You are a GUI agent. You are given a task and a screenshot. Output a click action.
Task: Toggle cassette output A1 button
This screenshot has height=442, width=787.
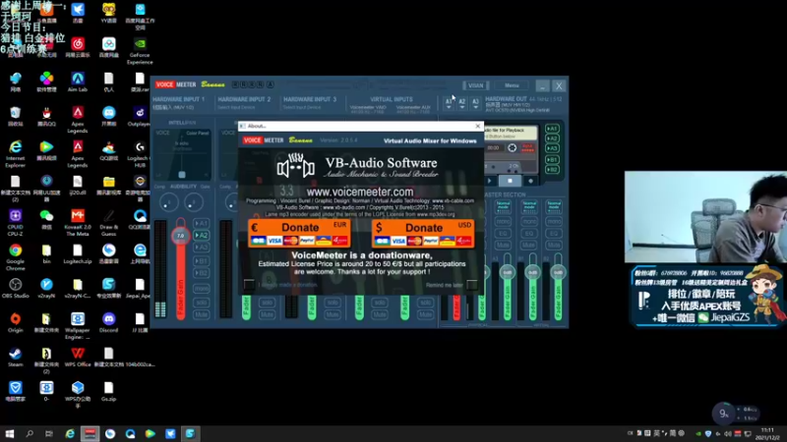tap(552, 129)
